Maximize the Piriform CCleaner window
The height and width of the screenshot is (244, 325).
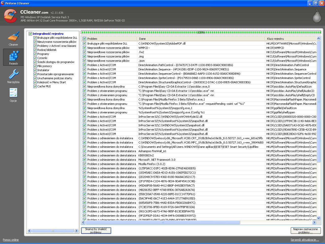click(316, 3)
